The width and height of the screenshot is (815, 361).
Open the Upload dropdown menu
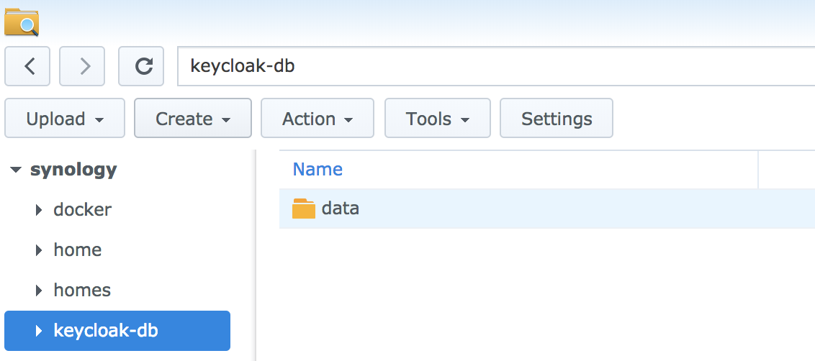coord(65,119)
